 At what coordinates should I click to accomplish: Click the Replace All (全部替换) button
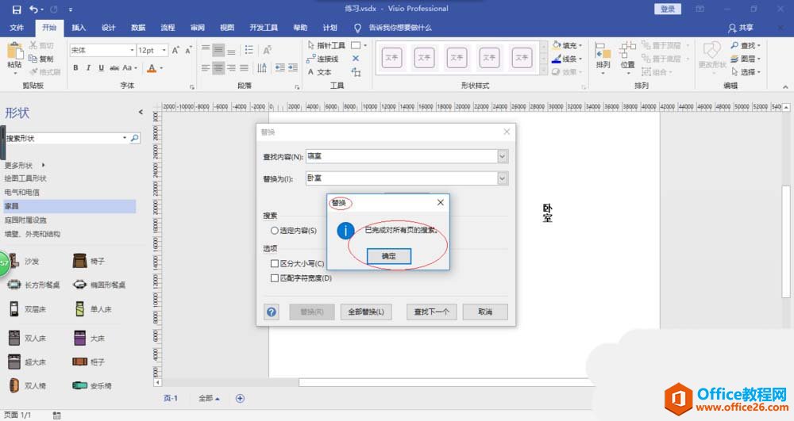pos(366,312)
